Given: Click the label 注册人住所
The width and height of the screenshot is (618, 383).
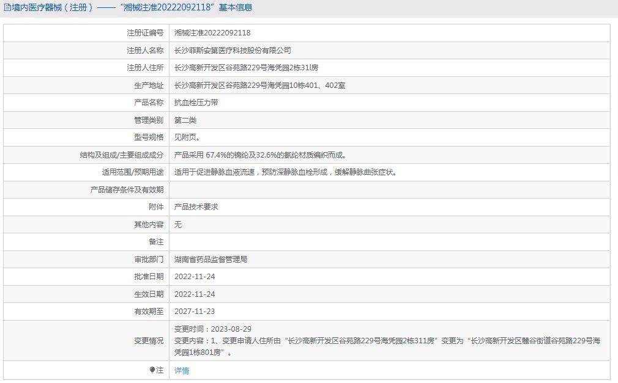Looking at the screenshot, I should coord(145,68).
